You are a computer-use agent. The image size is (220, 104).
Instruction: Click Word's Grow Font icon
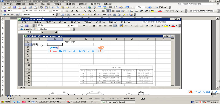(x=177, y=11)
